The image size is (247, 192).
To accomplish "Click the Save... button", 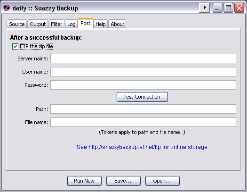I will click(123, 181).
